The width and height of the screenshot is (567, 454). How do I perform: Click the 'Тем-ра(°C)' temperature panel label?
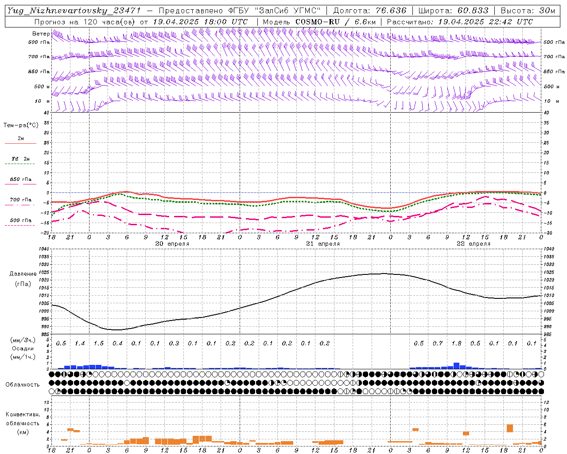(x=21, y=125)
